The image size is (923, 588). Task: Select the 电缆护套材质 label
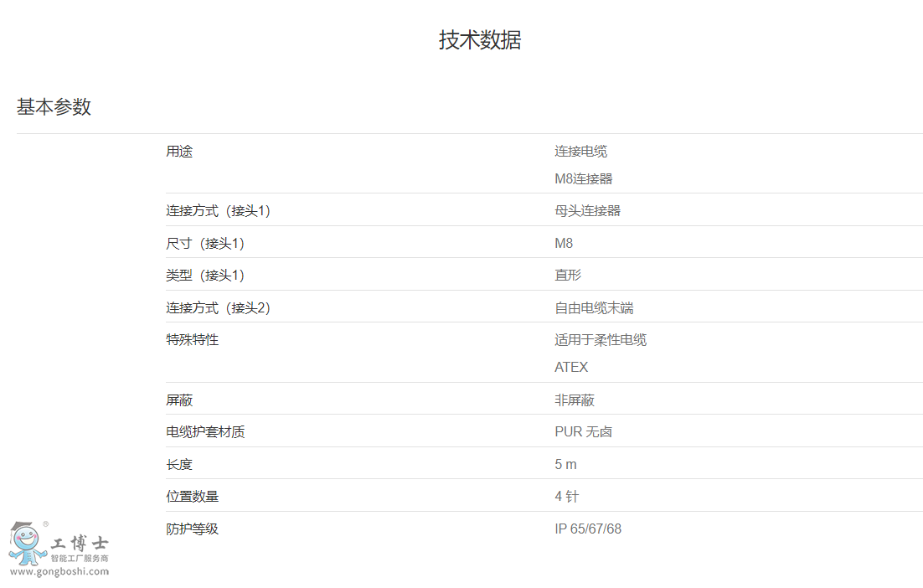(x=205, y=432)
